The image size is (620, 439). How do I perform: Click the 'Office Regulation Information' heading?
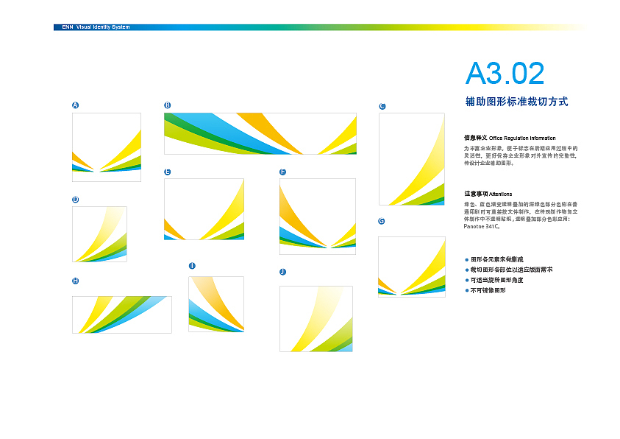coord(522,138)
